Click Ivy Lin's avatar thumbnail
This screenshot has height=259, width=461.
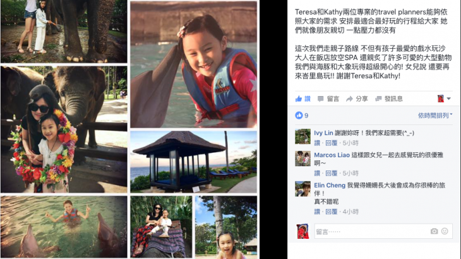pos(303,136)
